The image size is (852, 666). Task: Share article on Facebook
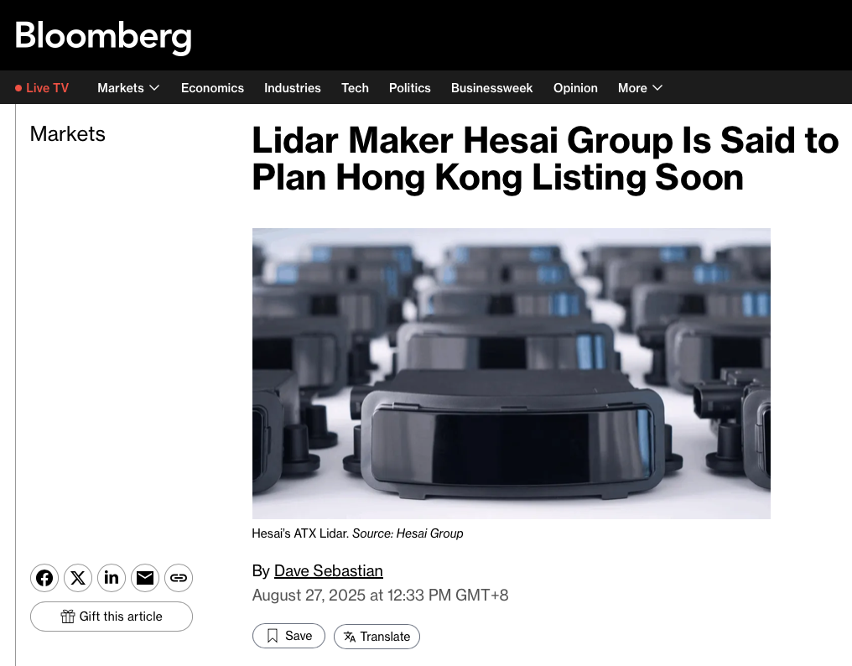(x=44, y=578)
